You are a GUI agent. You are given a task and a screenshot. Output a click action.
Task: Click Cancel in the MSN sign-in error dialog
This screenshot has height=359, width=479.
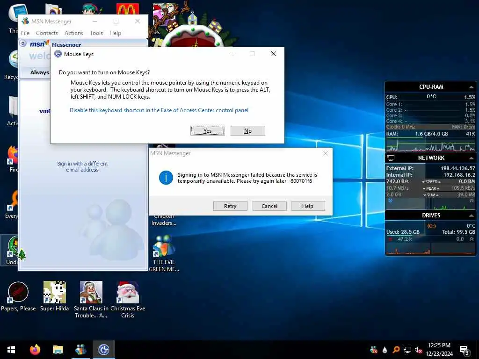[269, 206]
